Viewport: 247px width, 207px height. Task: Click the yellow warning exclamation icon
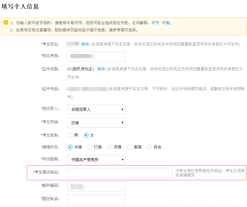[6, 23]
